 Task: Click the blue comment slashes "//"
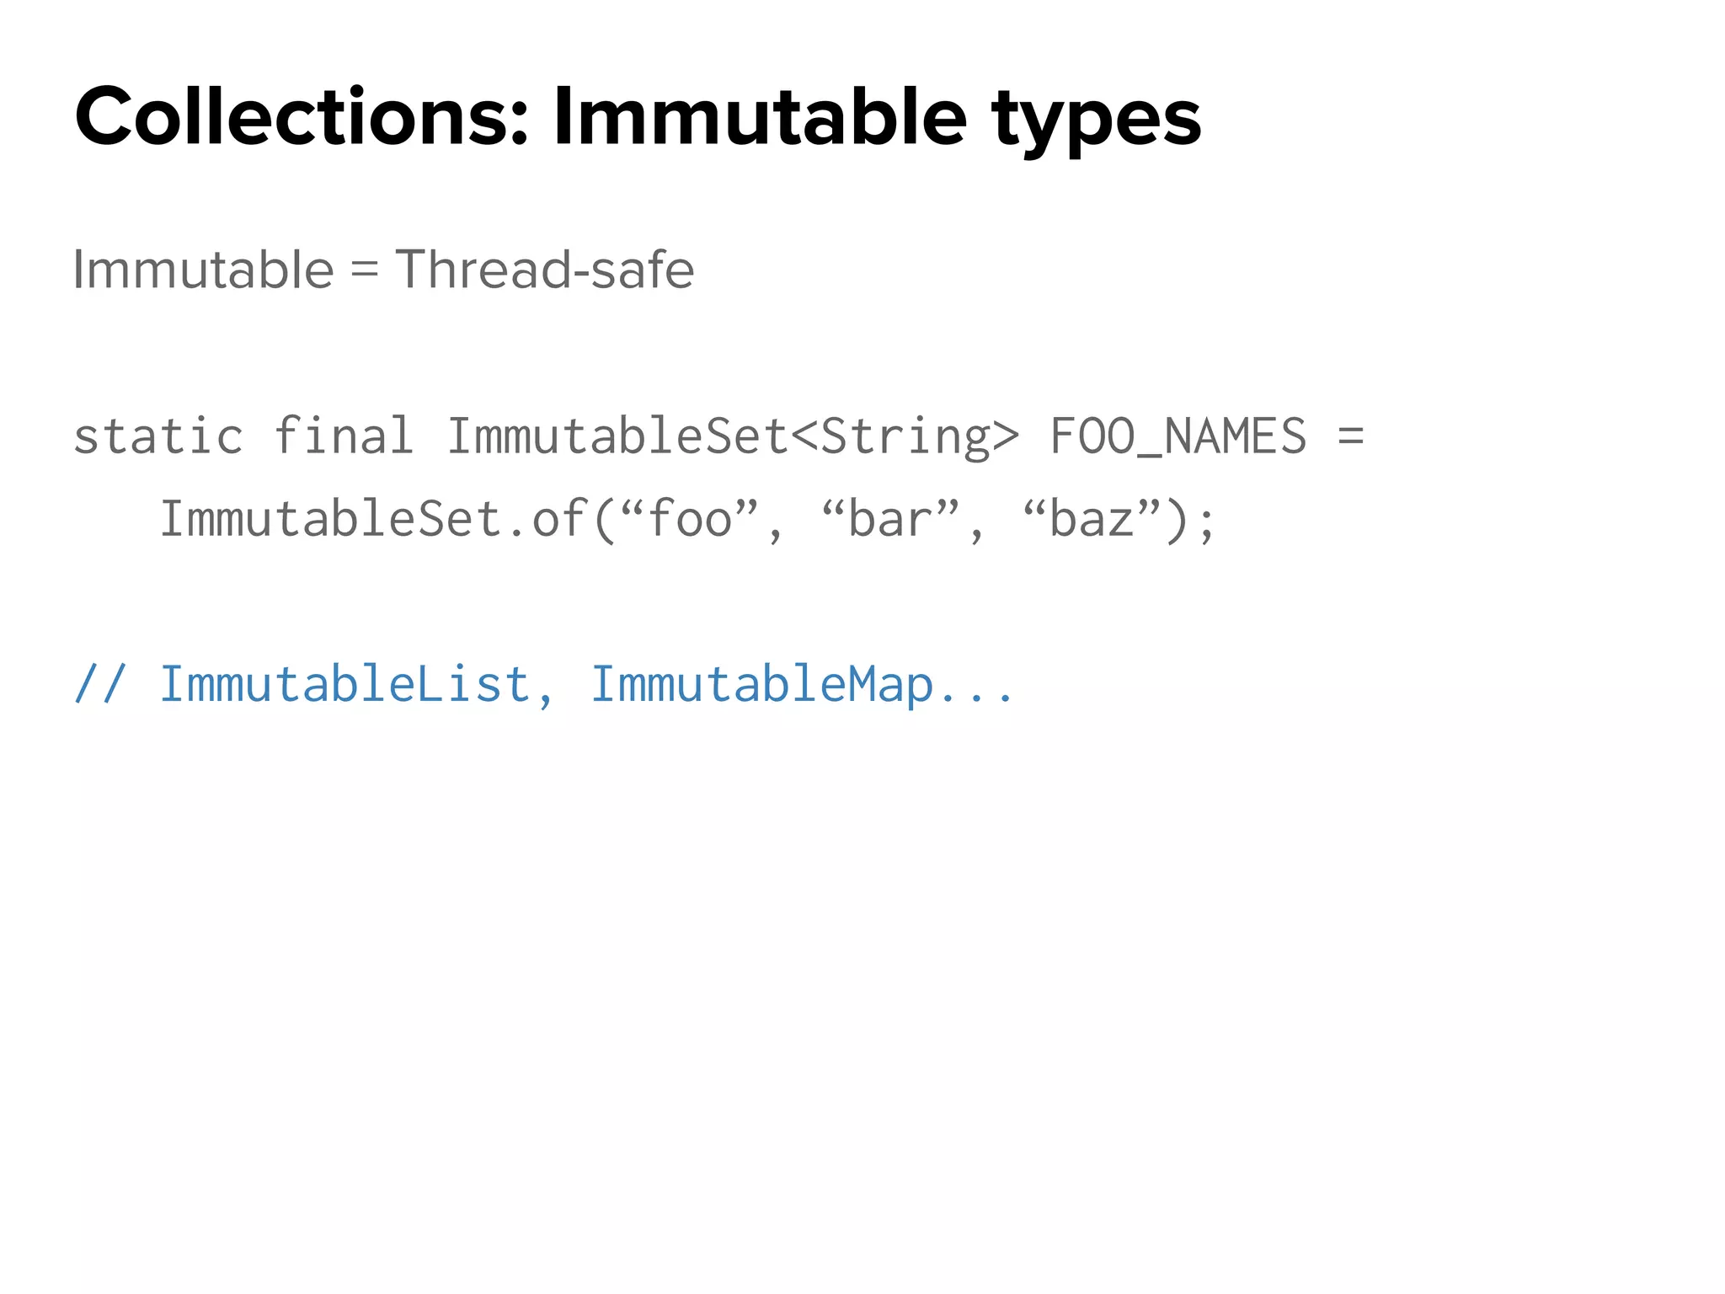(101, 683)
